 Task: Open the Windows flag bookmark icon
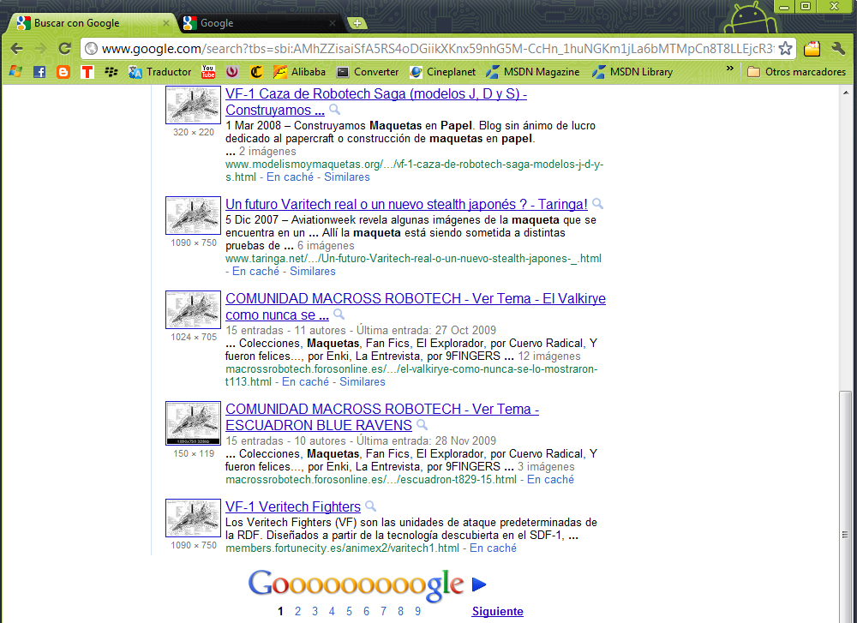[x=15, y=72]
